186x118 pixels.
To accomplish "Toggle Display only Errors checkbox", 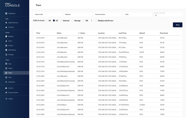I will [96, 20].
